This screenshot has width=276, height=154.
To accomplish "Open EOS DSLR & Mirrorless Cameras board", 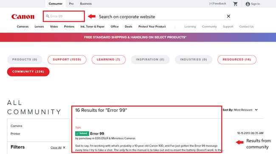I will click(x=115, y=138).
